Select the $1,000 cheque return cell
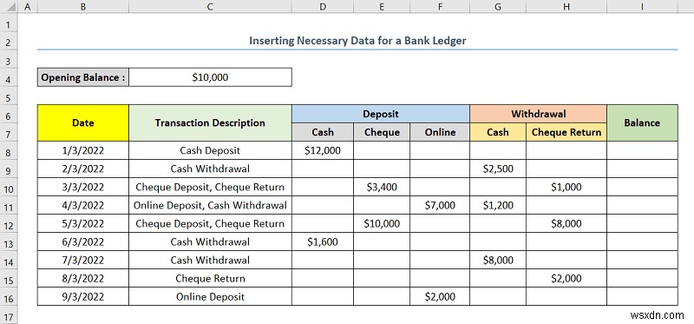This screenshot has height=324, width=694. tap(566, 187)
